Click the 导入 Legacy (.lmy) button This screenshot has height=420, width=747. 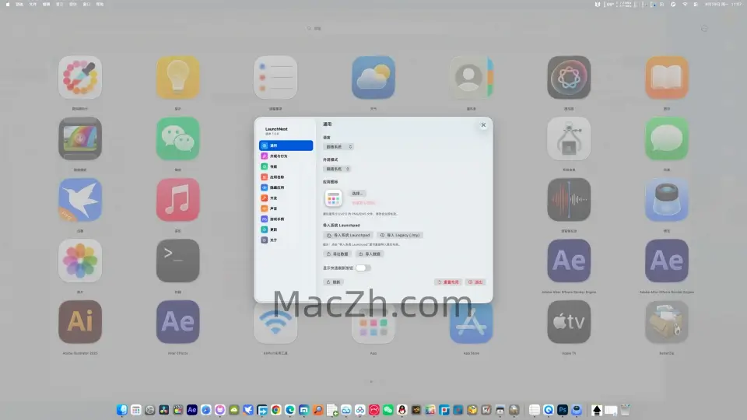400,235
